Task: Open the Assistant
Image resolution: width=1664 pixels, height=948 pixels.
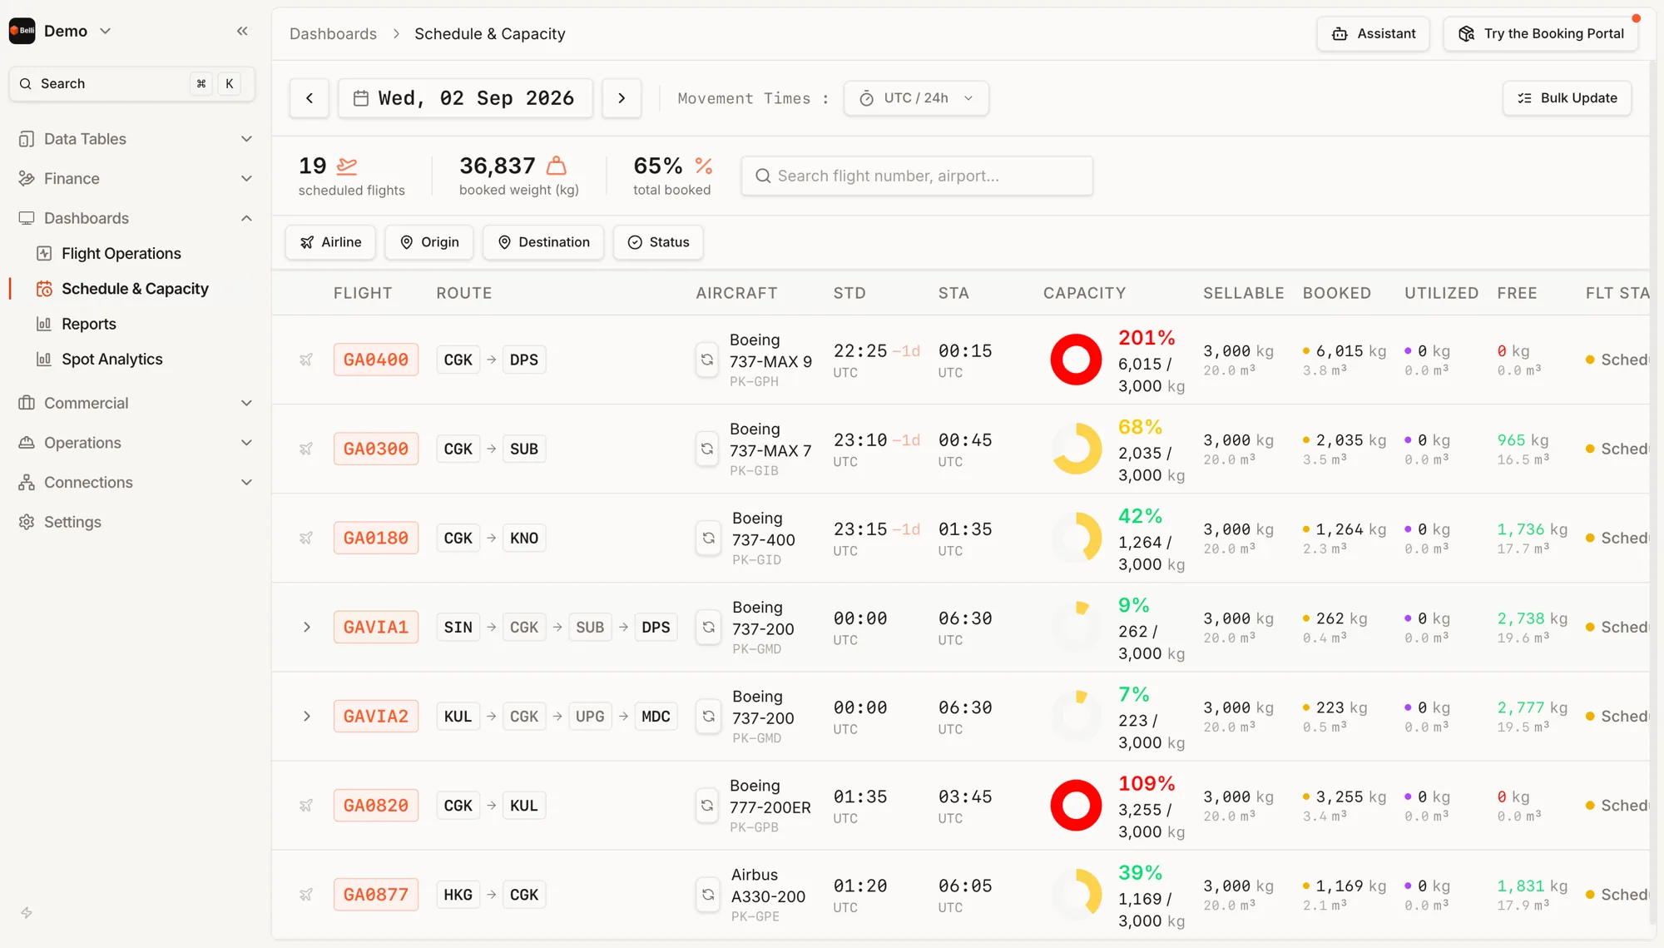Action: tap(1373, 34)
